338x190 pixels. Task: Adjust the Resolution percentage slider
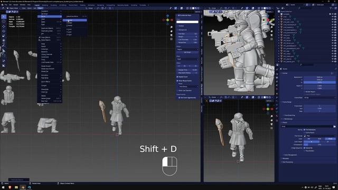point(320,82)
